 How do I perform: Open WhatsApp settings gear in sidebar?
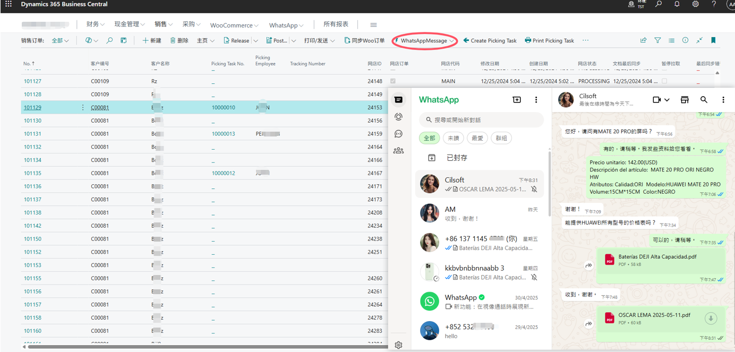(398, 345)
